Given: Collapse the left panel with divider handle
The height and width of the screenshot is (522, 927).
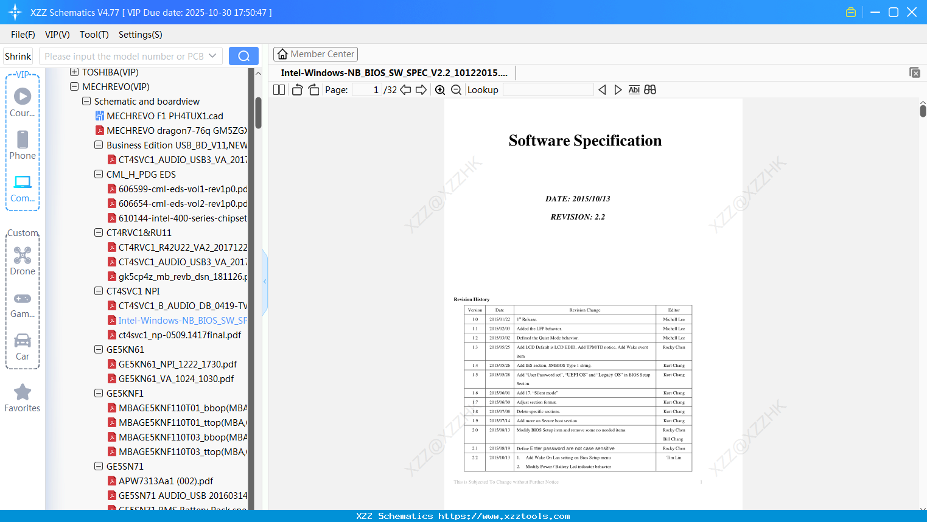Looking at the screenshot, I should coord(265,282).
